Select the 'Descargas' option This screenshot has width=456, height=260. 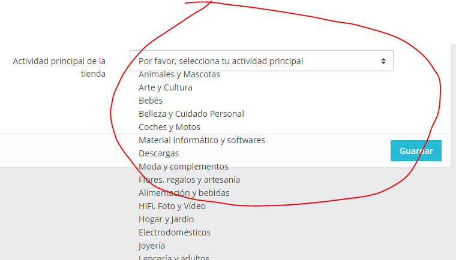pyautogui.click(x=158, y=153)
